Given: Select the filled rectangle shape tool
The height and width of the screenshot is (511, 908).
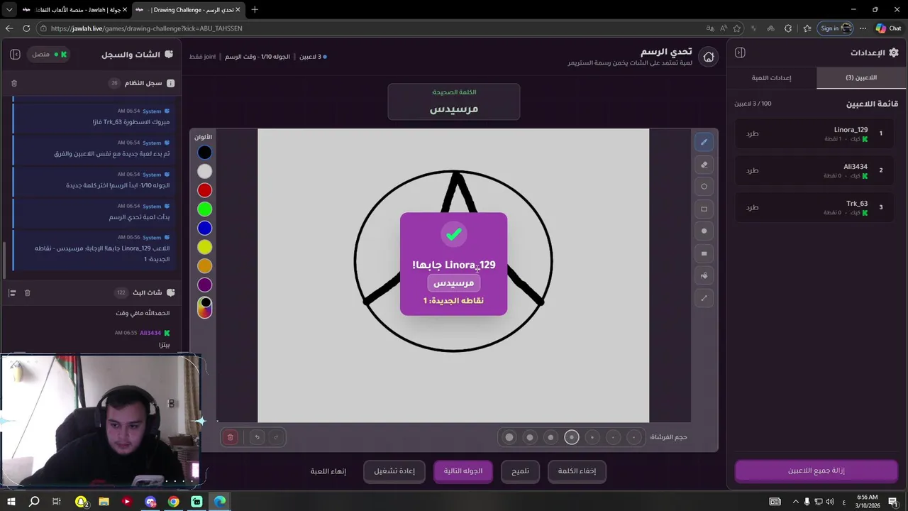Looking at the screenshot, I should pos(704,253).
